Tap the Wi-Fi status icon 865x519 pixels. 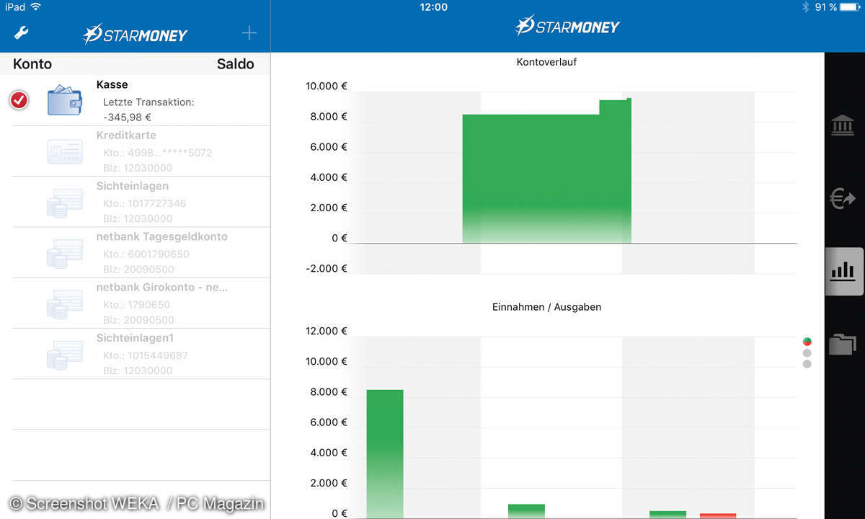36,7
